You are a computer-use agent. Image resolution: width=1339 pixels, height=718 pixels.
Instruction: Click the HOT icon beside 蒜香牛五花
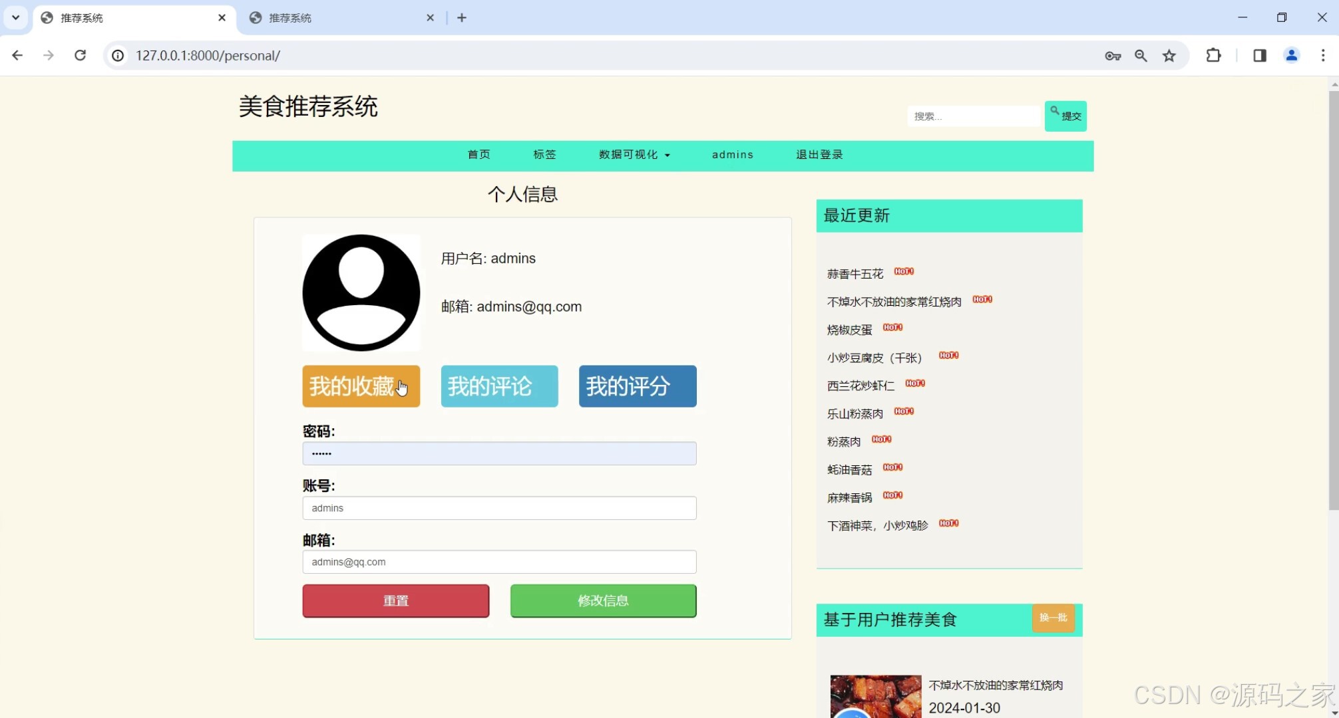[904, 271]
